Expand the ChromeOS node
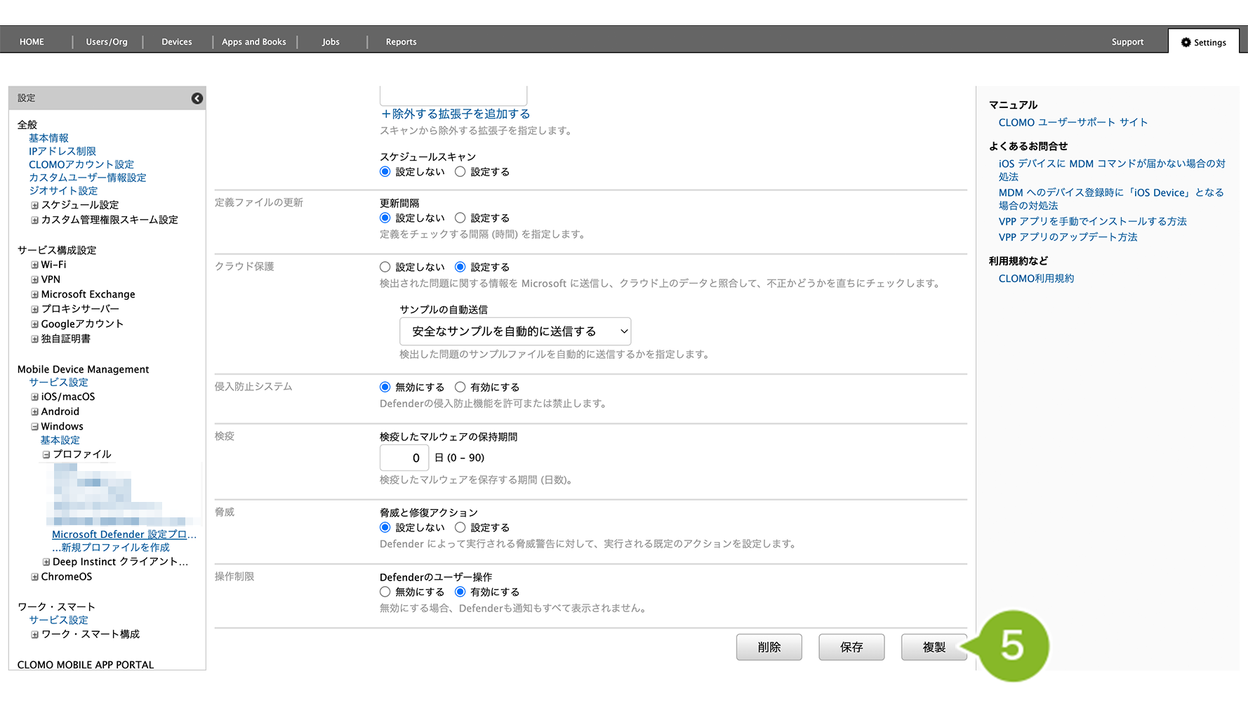The height and width of the screenshot is (702, 1248). tap(34, 577)
